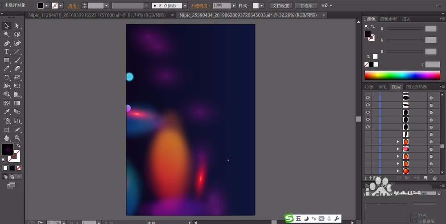446x224 pixels.
Task: Open the 不透明度 link in control bar
Action: (x=200, y=6)
